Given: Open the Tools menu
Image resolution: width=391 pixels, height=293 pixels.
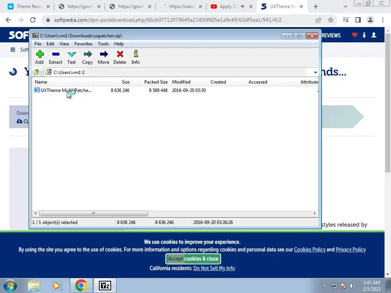Looking at the screenshot, I should (x=103, y=44).
